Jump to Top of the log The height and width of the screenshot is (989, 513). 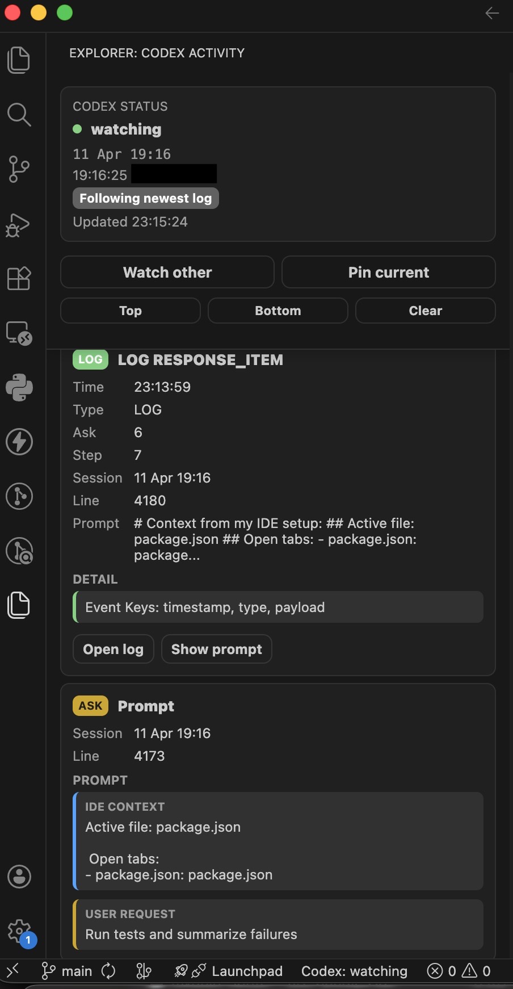pyautogui.click(x=131, y=311)
